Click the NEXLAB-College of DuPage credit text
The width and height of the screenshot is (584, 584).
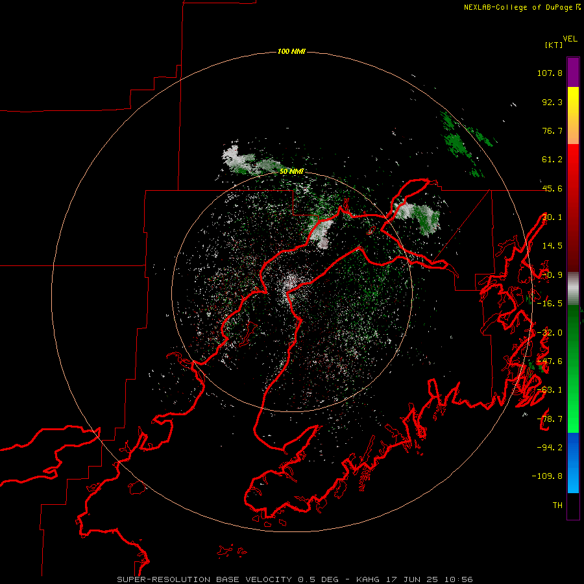coord(522,7)
